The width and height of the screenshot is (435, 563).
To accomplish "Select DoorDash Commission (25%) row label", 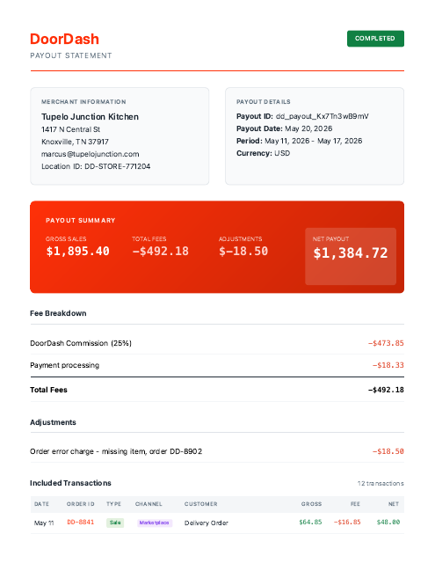I will pyautogui.click(x=81, y=343).
